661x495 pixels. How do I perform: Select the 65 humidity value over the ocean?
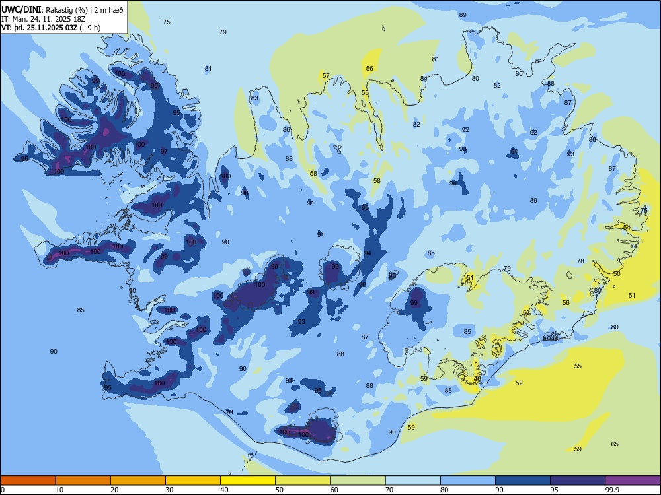point(615,444)
